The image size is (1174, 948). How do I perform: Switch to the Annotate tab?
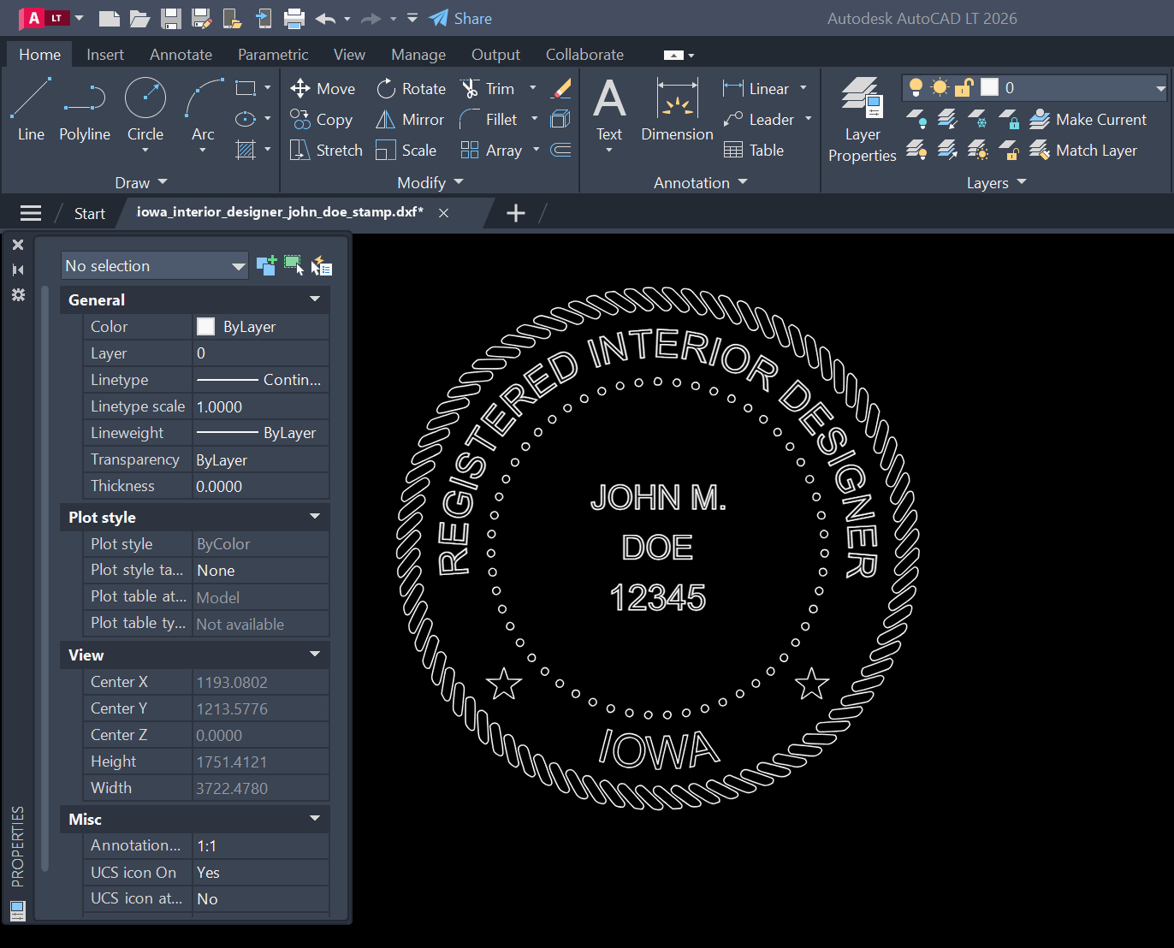coord(181,54)
